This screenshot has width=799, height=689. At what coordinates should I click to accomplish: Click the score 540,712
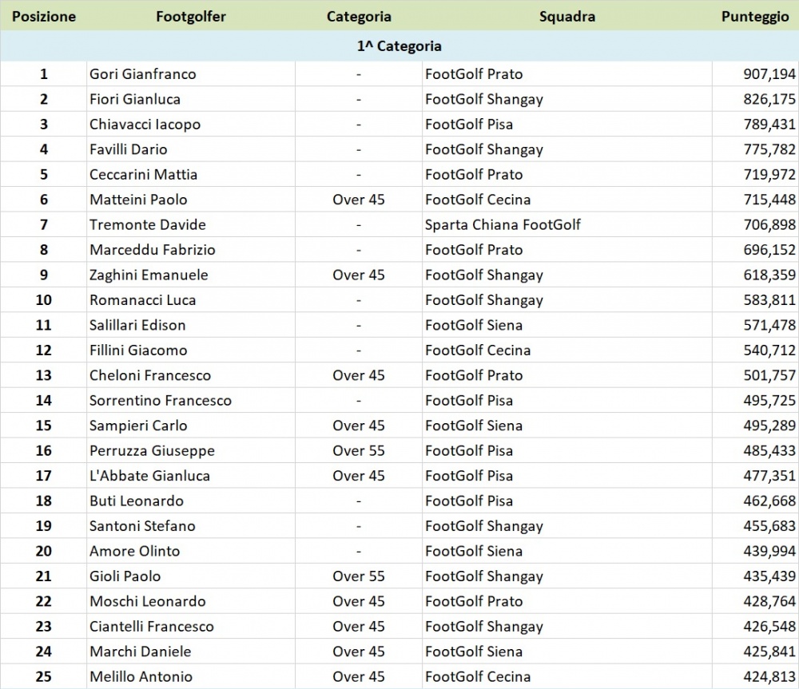(x=769, y=350)
